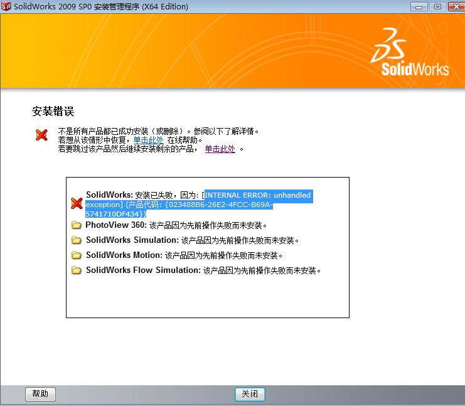Image resolution: width=465 pixels, height=406 pixels.
Task: Click the SolidWorks app icon in title bar
Action: tap(6, 6)
